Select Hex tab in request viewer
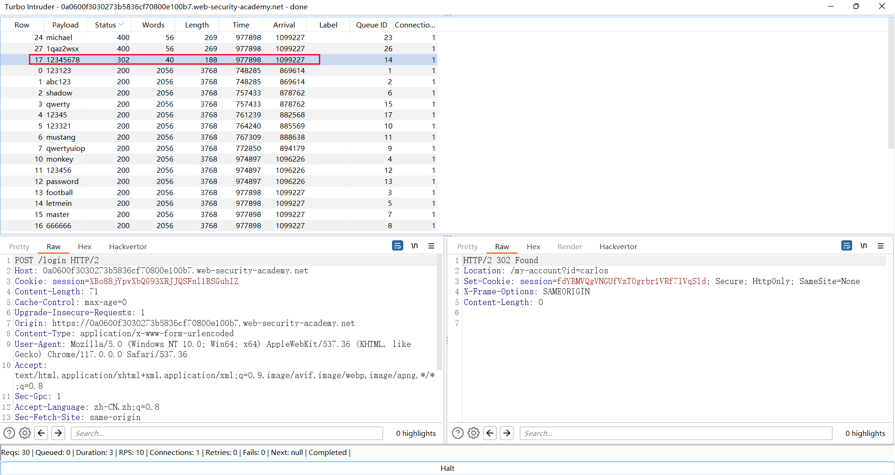The image size is (895, 475). (x=84, y=247)
